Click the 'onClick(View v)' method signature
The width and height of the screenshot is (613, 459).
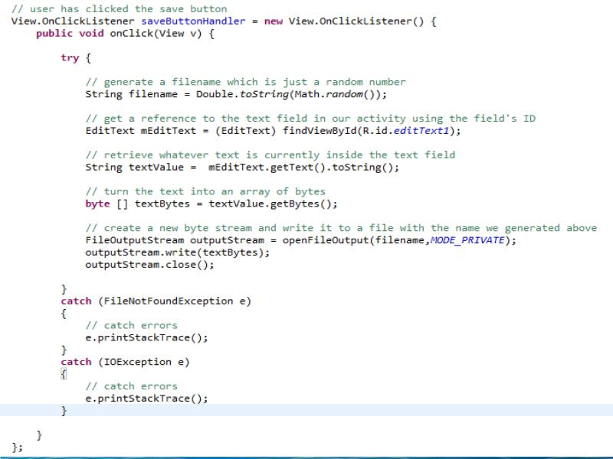click(156, 33)
